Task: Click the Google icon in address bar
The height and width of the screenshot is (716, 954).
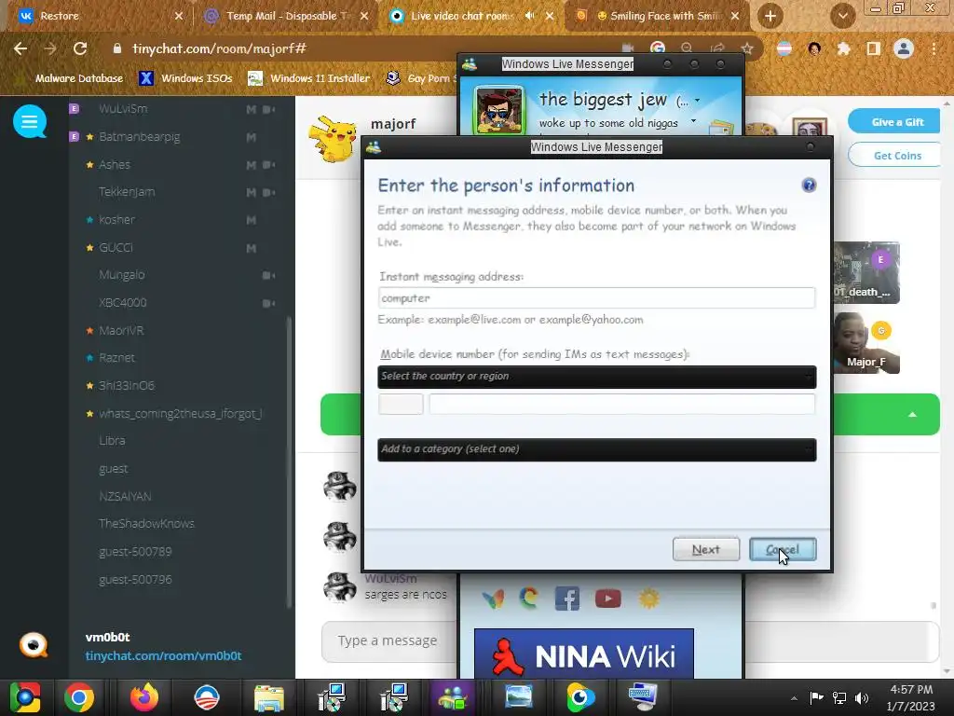Action: (x=657, y=48)
